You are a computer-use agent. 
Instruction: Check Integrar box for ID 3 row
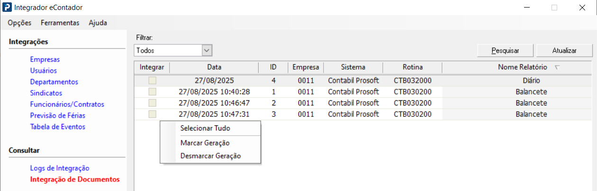(152, 114)
